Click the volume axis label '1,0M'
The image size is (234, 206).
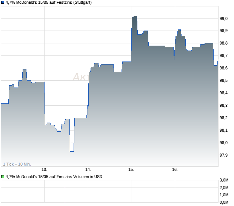coord(224,195)
